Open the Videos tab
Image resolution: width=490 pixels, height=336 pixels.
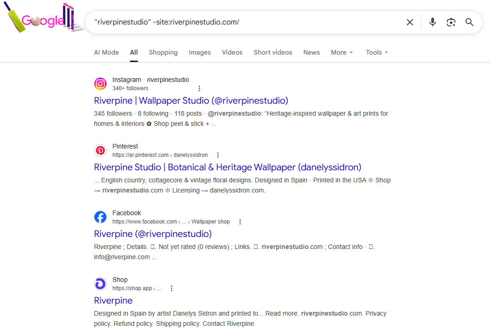[x=232, y=52]
